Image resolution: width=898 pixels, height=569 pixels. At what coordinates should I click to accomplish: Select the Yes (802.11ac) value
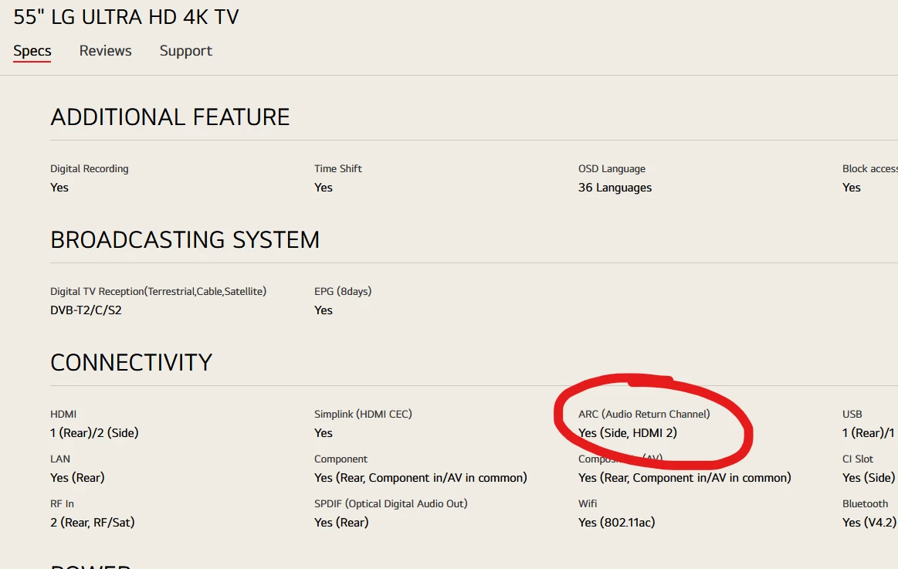(616, 522)
